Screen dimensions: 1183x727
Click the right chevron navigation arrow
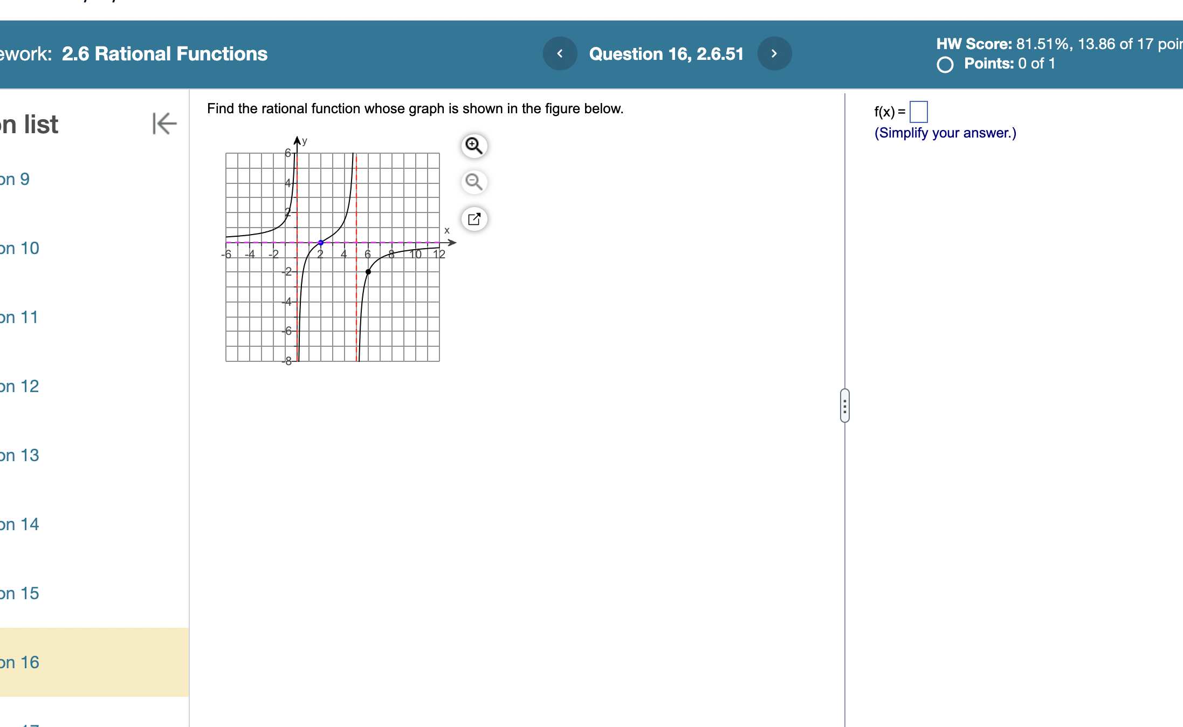pos(774,53)
